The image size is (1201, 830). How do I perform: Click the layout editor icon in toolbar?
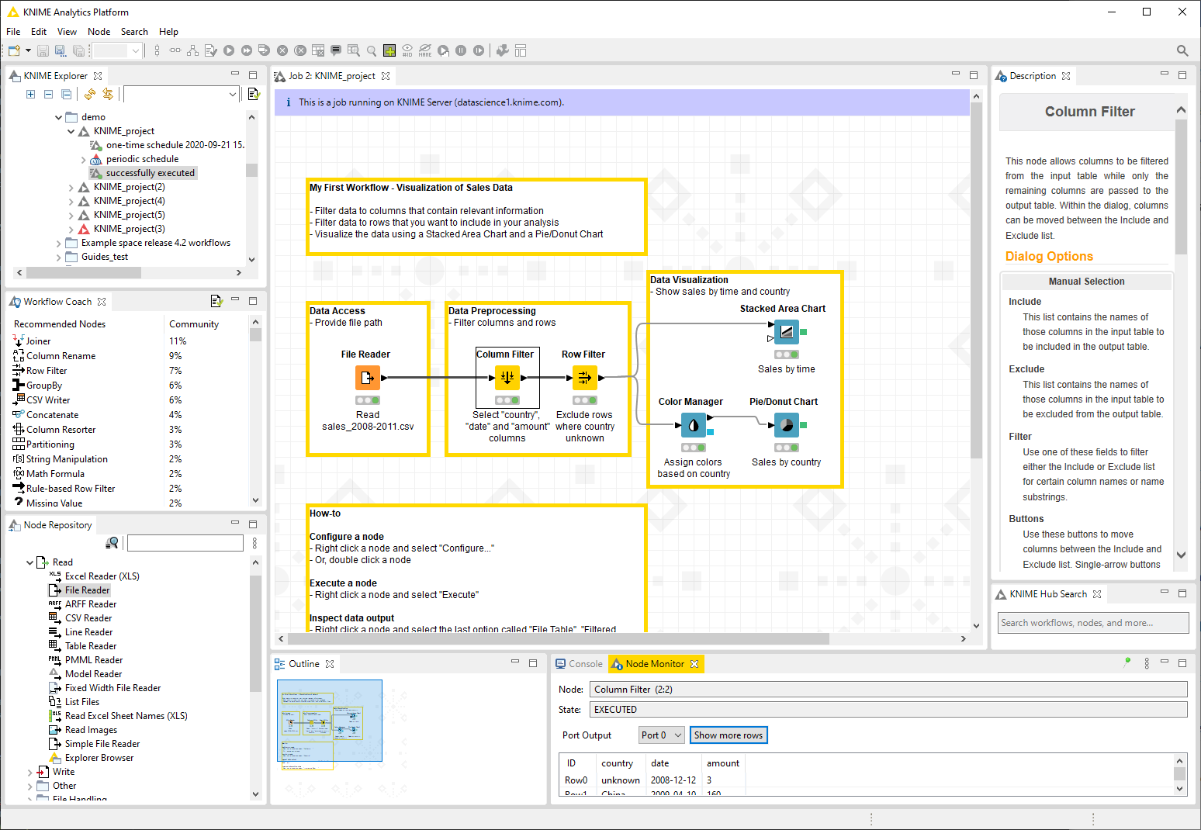tap(521, 50)
